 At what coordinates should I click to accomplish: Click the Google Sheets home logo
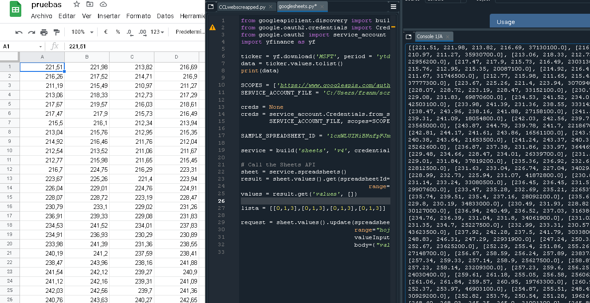point(16,10)
